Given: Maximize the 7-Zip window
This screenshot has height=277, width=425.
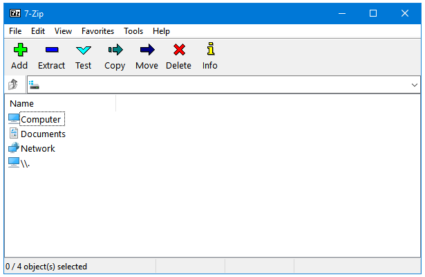Looking at the screenshot, I should (x=373, y=13).
